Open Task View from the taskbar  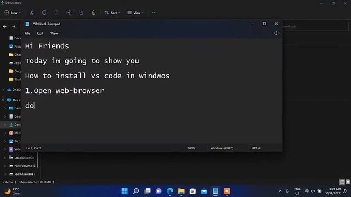point(148,191)
